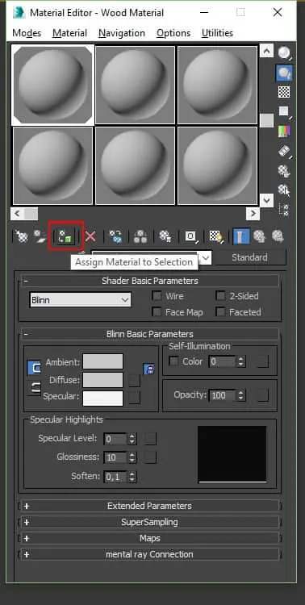Click the map button beside Diffuse color
The image size is (305, 605).
point(135,381)
